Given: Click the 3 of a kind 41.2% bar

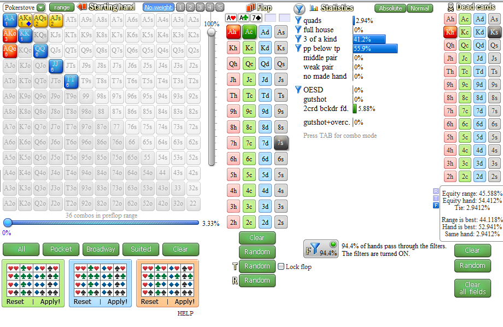Looking at the screenshot, I should pyautogui.click(x=369, y=39).
